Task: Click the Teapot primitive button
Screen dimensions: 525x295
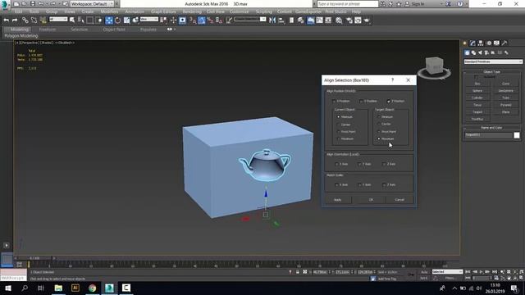Action: pyautogui.click(x=477, y=111)
